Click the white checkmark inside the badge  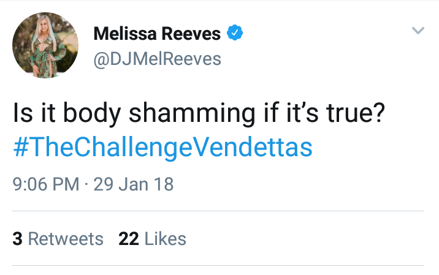click(235, 32)
